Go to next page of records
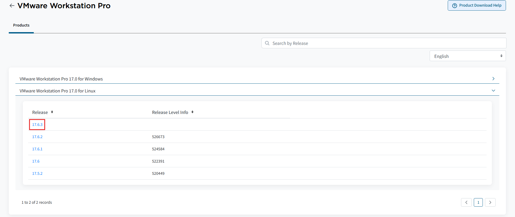This screenshot has width=515, height=217. pyautogui.click(x=490, y=202)
